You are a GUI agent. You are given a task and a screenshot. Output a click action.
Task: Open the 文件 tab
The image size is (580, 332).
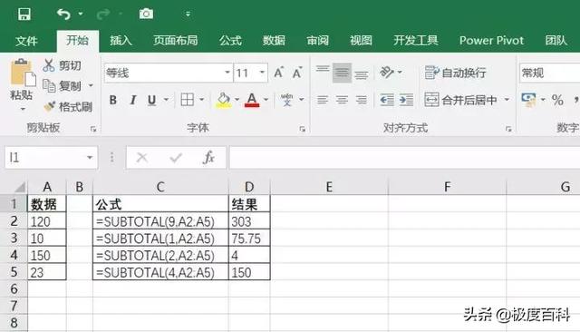point(26,40)
